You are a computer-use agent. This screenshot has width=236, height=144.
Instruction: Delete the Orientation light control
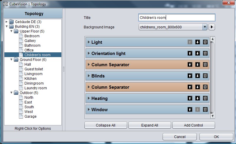(x=205, y=54)
